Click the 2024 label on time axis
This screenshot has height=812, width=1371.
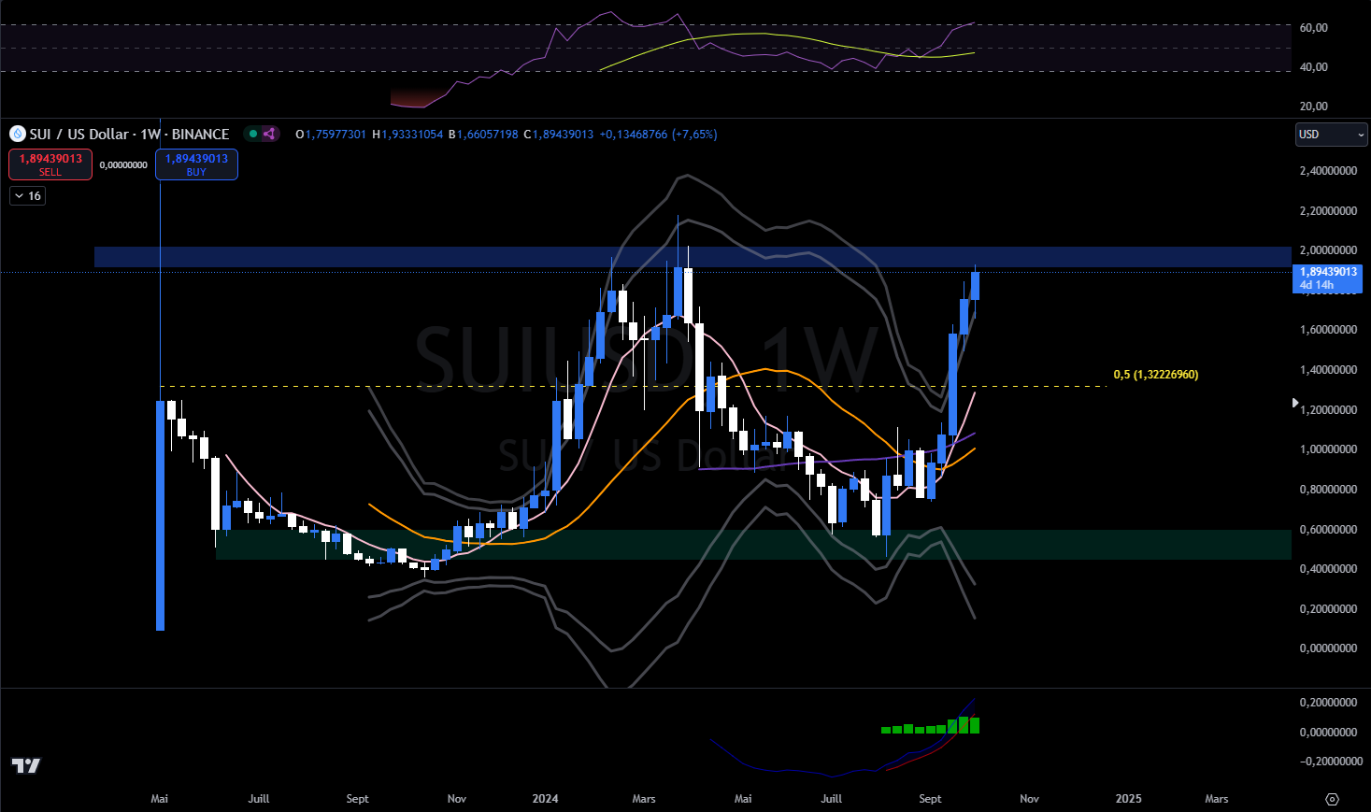tap(545, 799)
